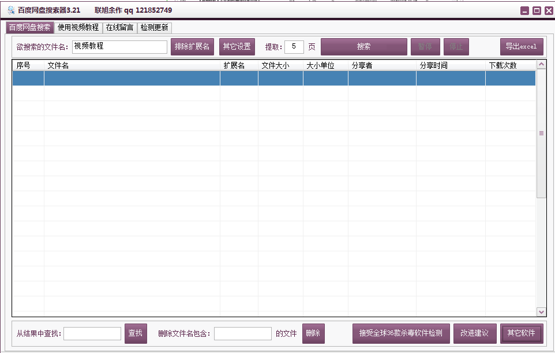The image size is (555, 353).
Task: Close the 百度网盘搜索器 window
Action: [549, 10]
